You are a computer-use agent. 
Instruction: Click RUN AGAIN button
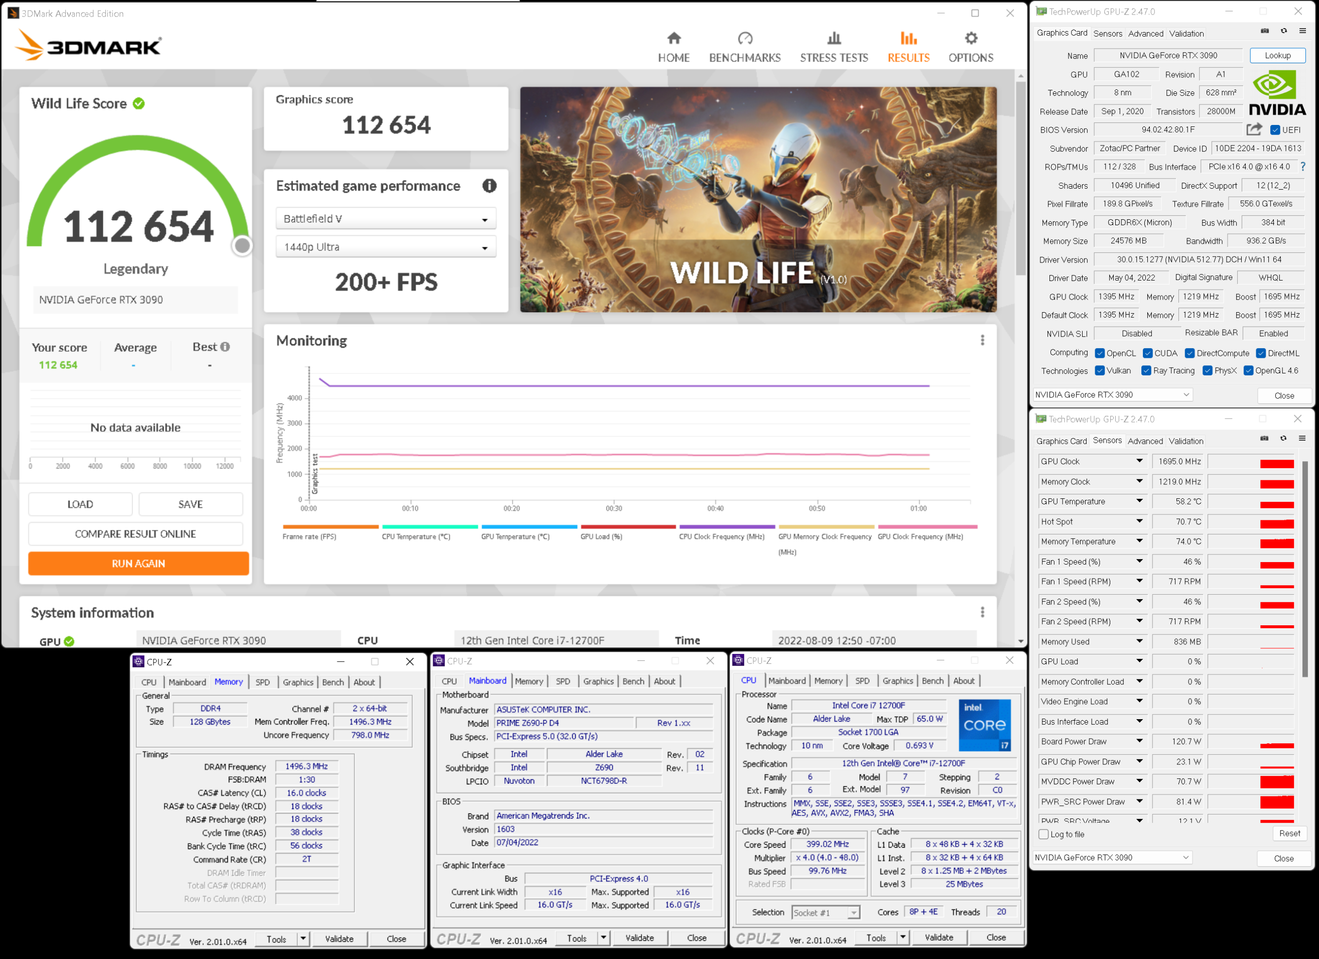pos(139,563)
